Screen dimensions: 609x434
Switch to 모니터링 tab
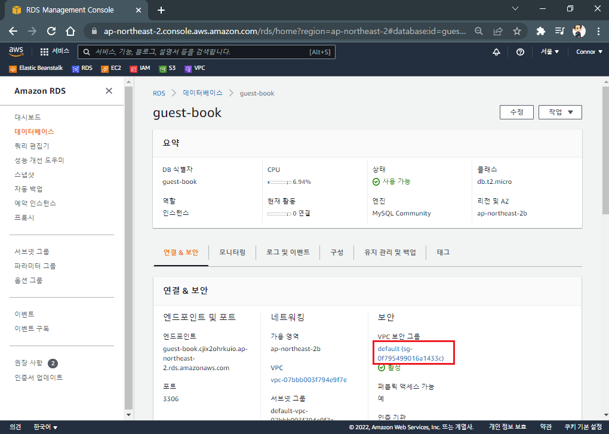tap(232, 253)
